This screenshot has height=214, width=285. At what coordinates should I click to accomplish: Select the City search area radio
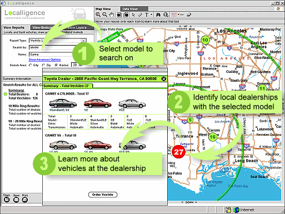(x=31, y=65)
